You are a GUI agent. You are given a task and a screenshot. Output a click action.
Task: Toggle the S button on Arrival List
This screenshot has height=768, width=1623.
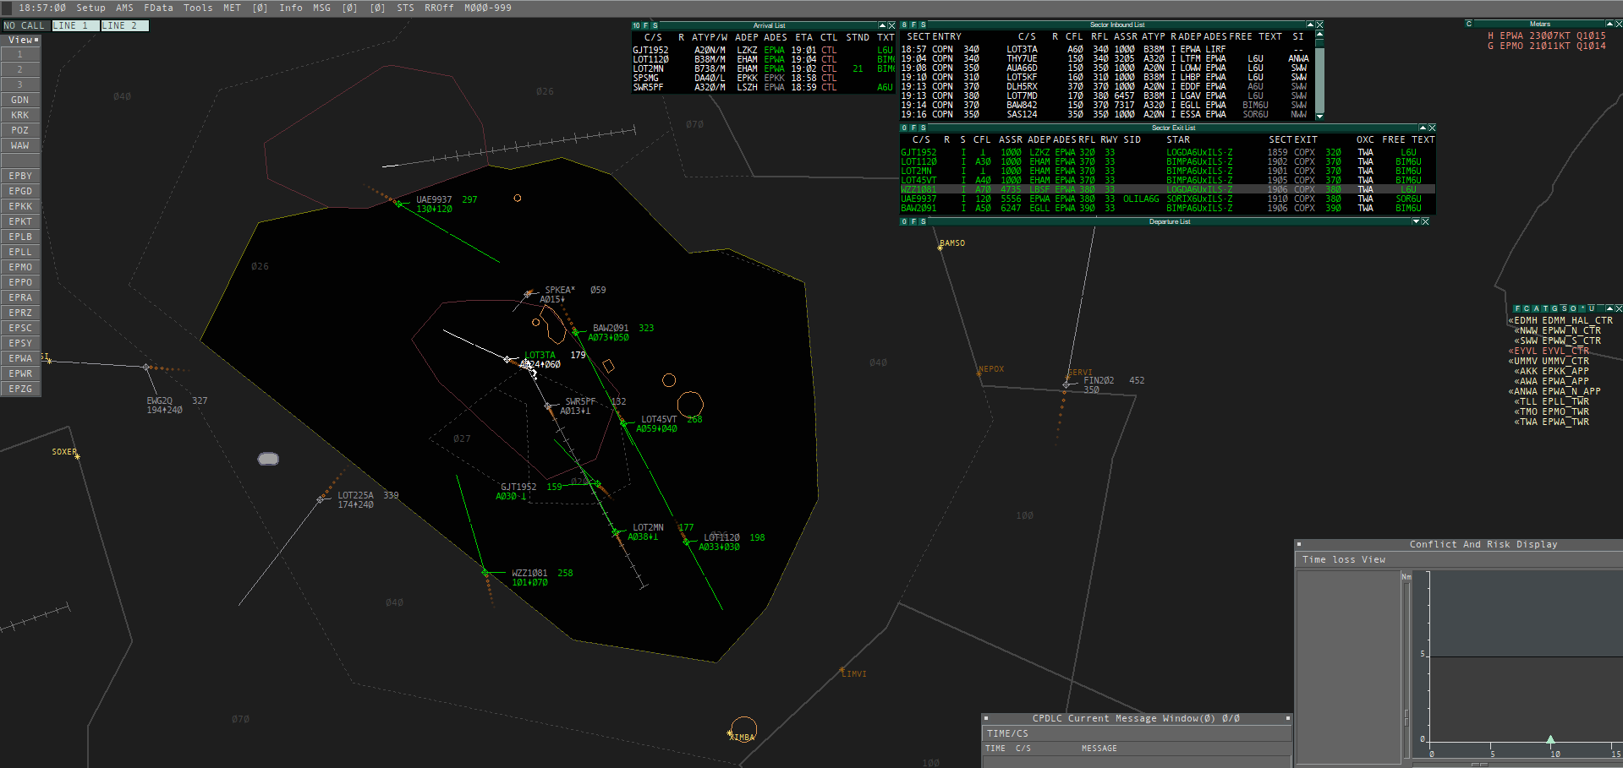coord(655,25)
